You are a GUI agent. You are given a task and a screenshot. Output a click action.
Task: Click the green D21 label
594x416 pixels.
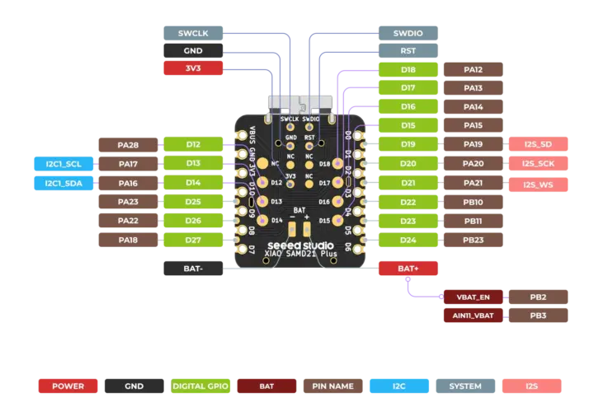coord(408,183)
